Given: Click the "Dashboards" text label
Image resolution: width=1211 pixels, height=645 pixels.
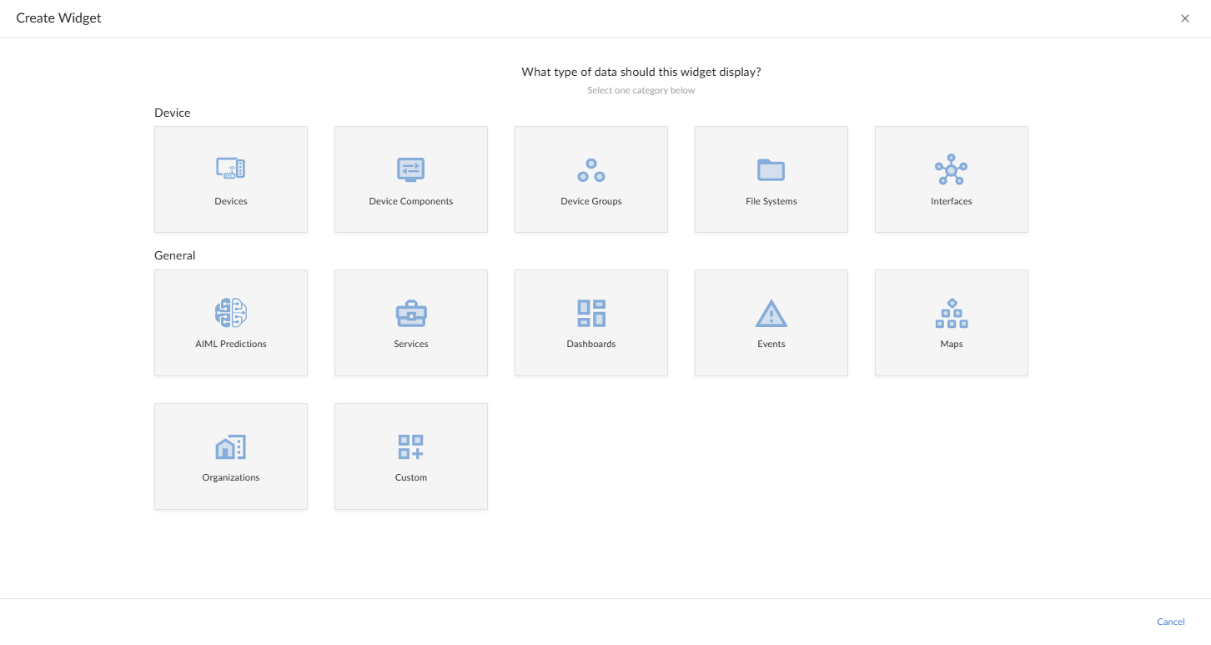Looking at the screenshot, I should 590,344.
